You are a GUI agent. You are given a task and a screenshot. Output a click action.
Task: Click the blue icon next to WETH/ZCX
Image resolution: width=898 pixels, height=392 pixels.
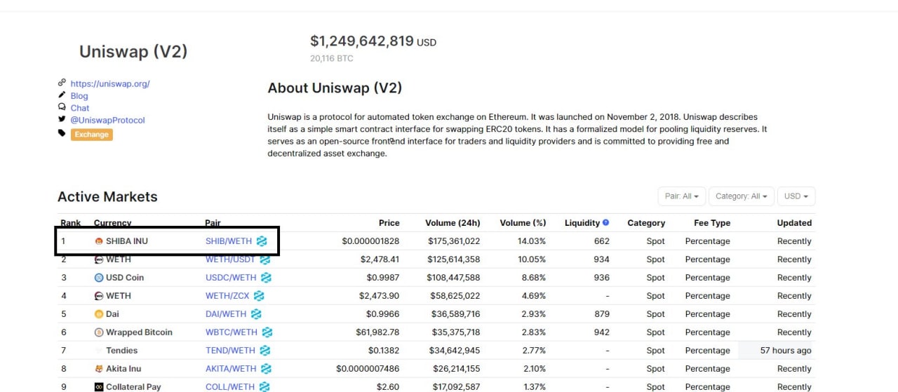(259, 296)
